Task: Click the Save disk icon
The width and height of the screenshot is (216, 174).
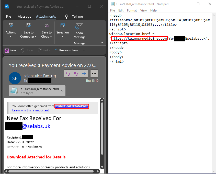Action: point(6,50)
